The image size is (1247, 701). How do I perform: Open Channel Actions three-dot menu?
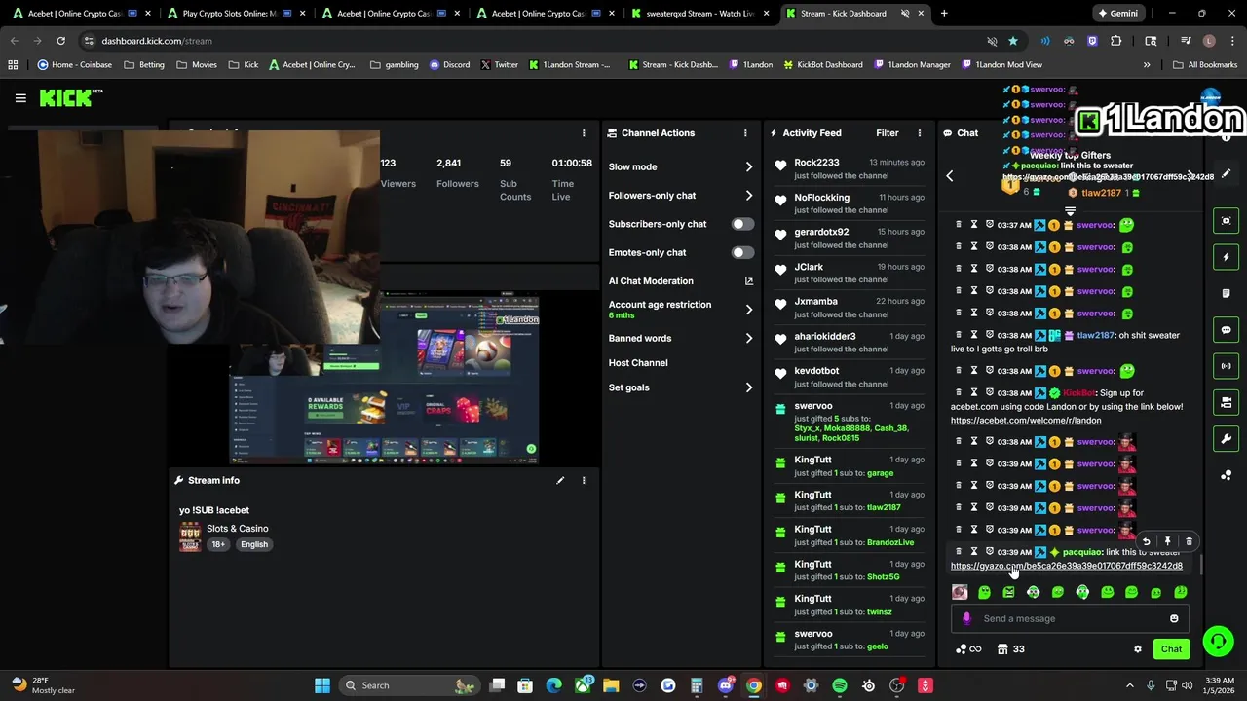point(745,133)
